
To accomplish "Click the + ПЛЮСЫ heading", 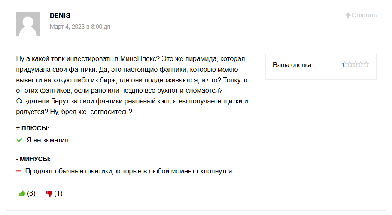I will (x=33, y=128).
